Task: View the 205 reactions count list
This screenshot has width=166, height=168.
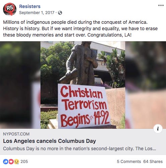Action: coord(24,162)
